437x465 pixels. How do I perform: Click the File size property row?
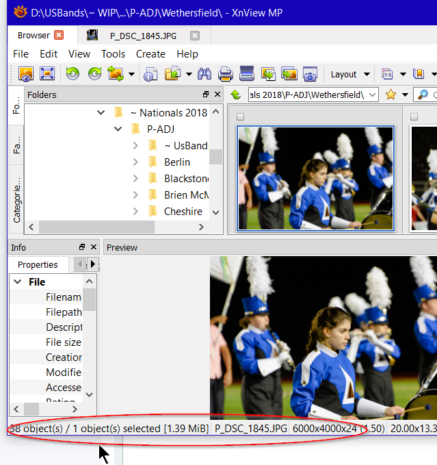(47, 342)
